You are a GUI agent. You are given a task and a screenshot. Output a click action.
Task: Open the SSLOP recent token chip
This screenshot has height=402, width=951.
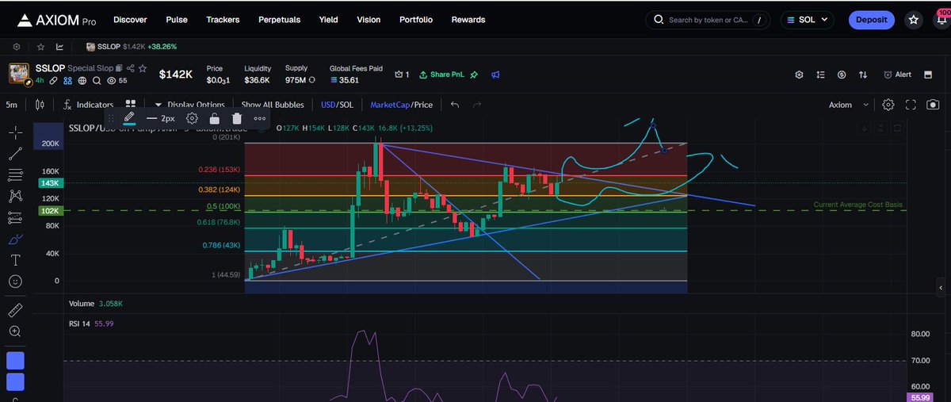(x=132, y=47)
